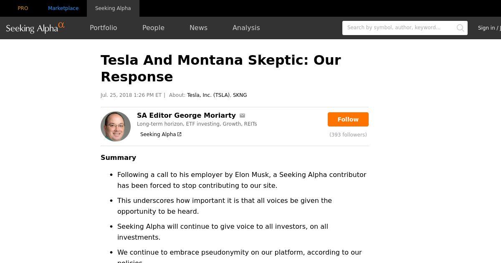Select the Seeking Alpha top tab
The width and height of the screenshot is (501, 263).
(113, 8)
